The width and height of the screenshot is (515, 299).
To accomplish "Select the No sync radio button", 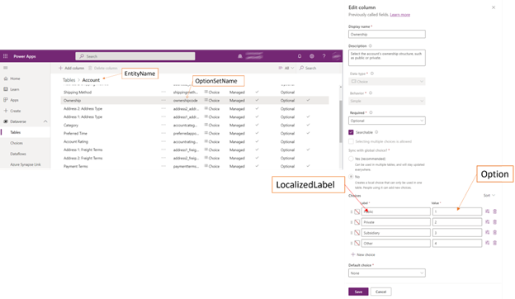I will coord(351,177).
